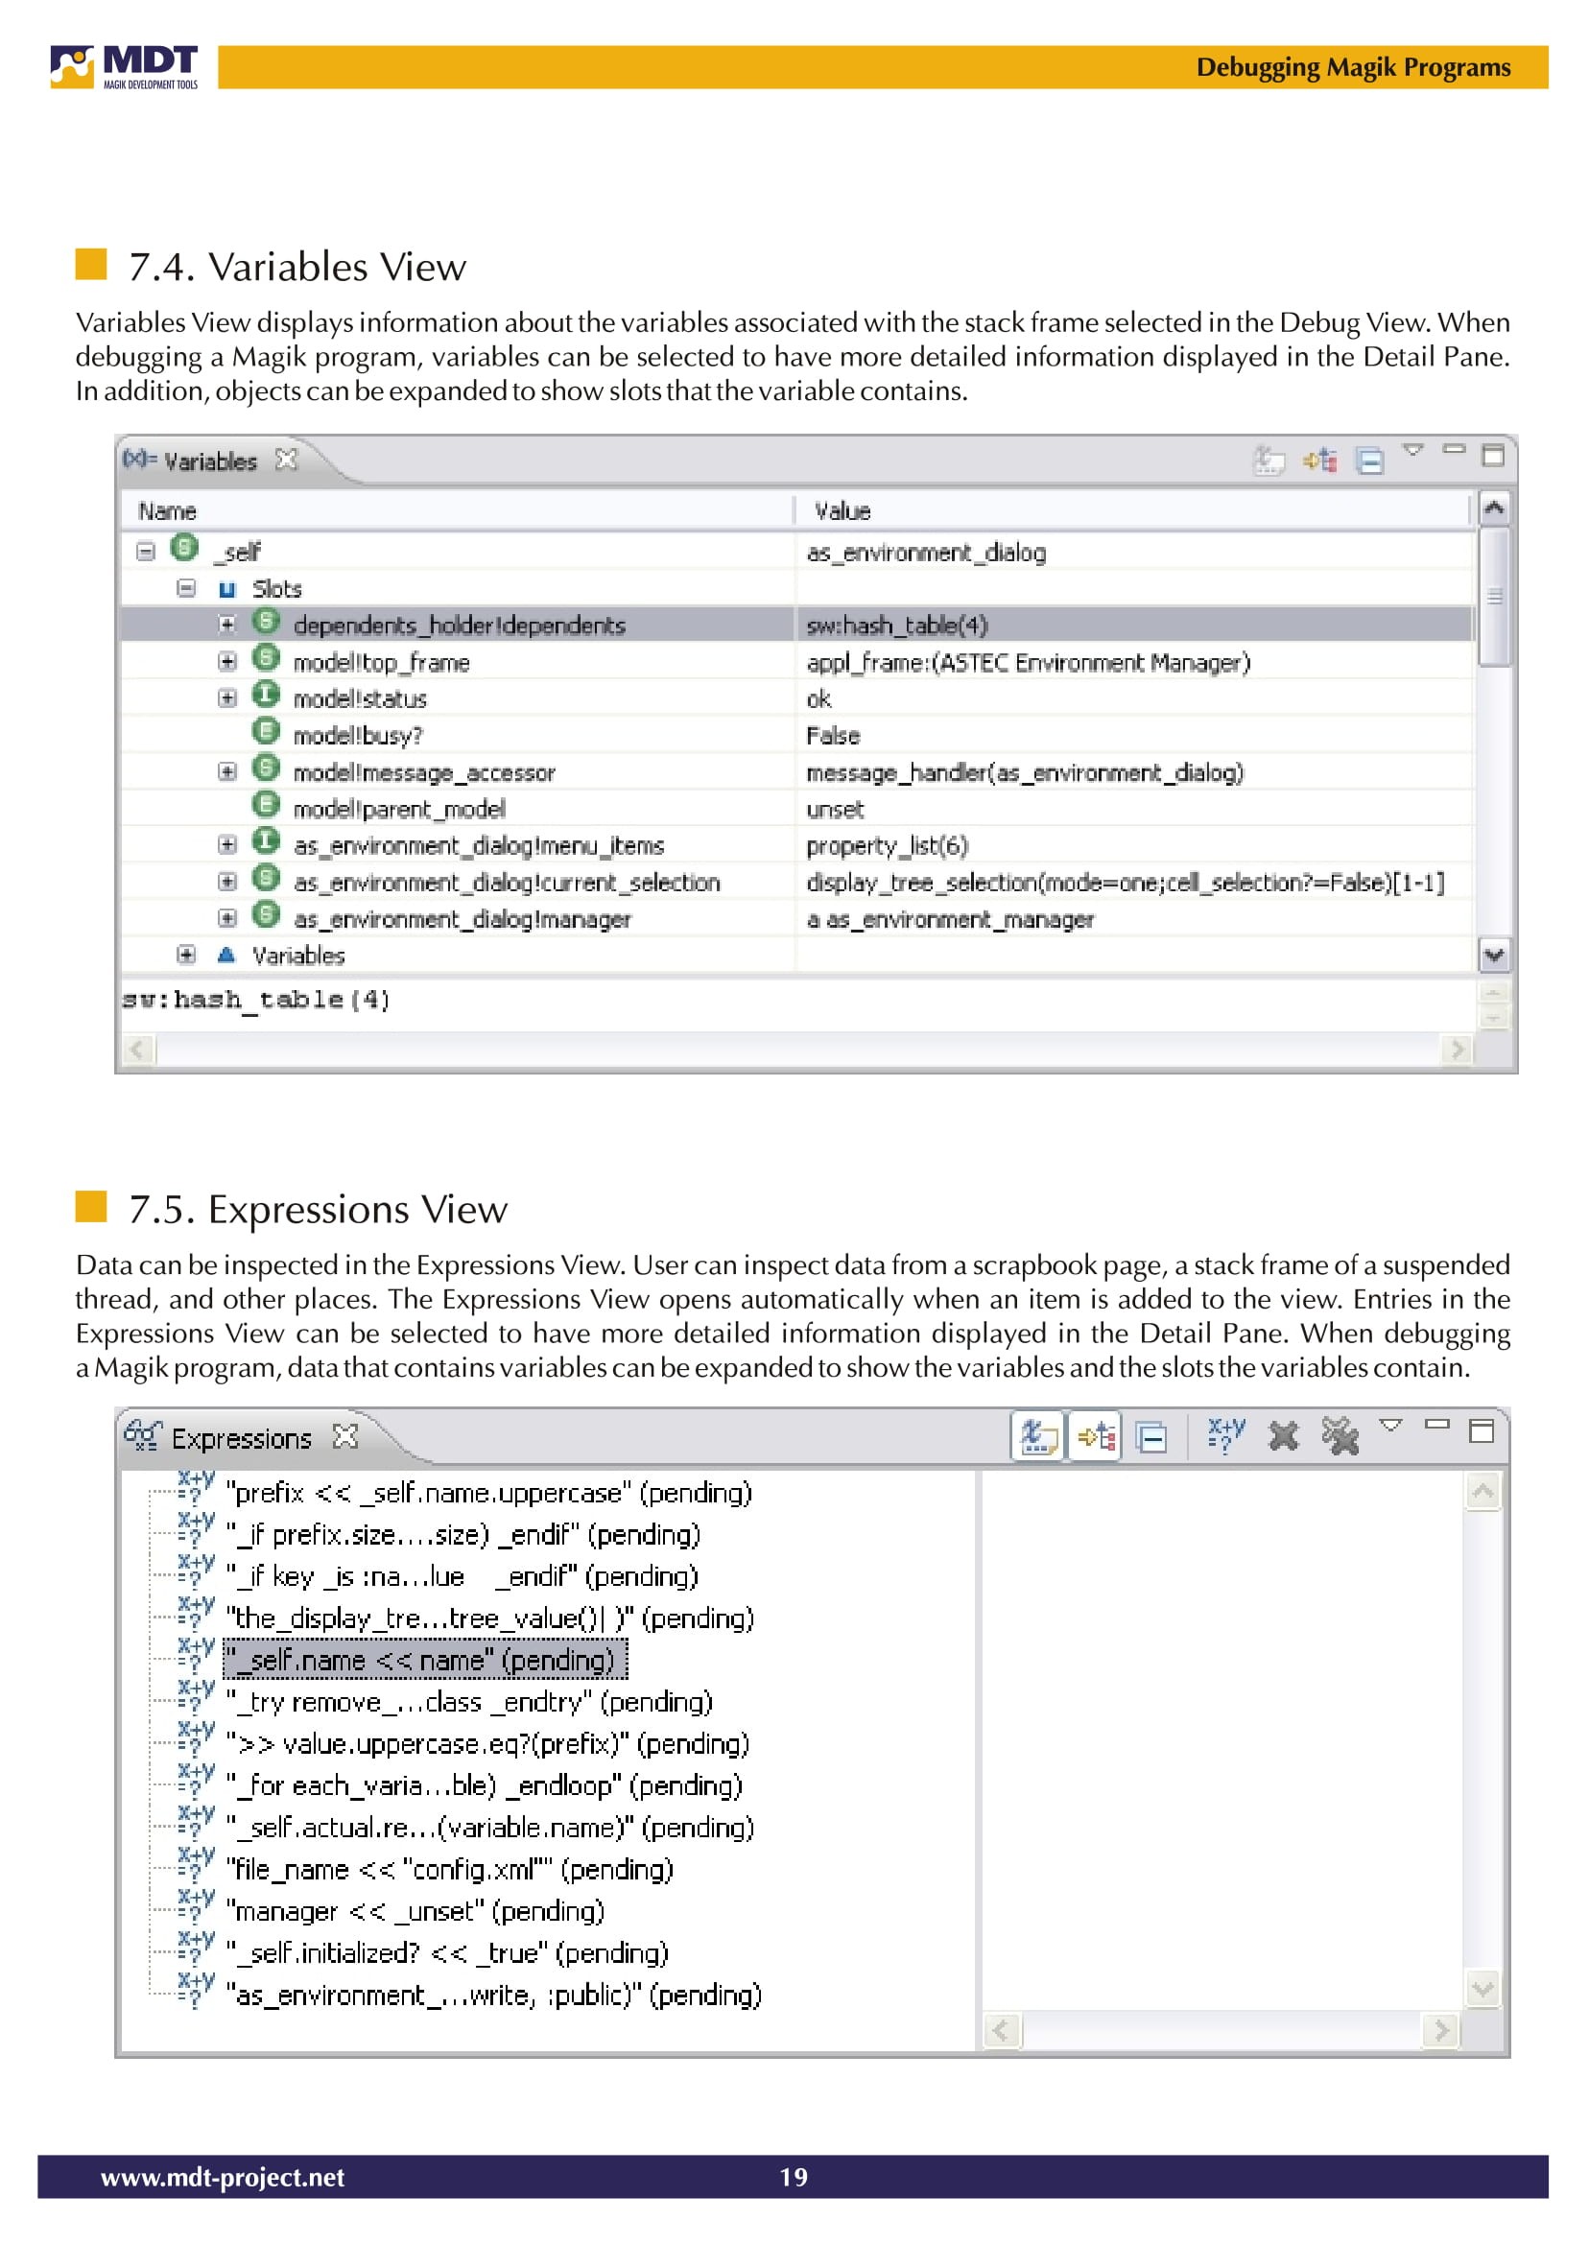Click Collapse All icon in Expressions view
The width and height of the screenshot is (1589, 2244).
1151,1439
